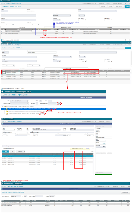139x220 pixels.
Task: Click the green Monitor de Rendimento progress bar
Action: (x=103, y=175)
